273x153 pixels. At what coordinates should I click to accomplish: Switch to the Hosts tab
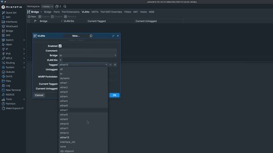pos(143,12)
